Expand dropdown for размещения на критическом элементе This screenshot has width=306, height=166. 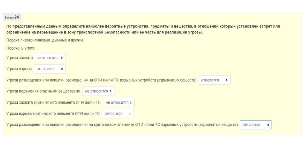tap(255, 125)
